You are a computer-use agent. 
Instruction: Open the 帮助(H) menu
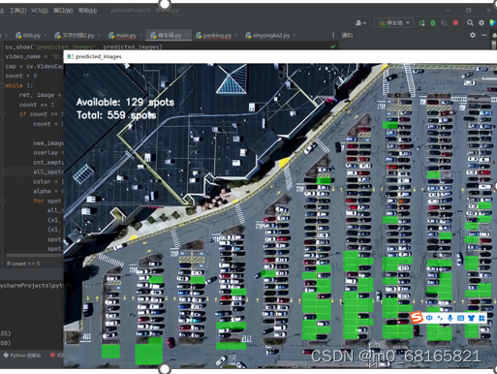coord(87,11)
